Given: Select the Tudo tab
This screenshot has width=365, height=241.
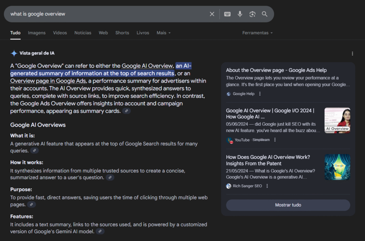Looking at the screenshot, I should 15,33.
